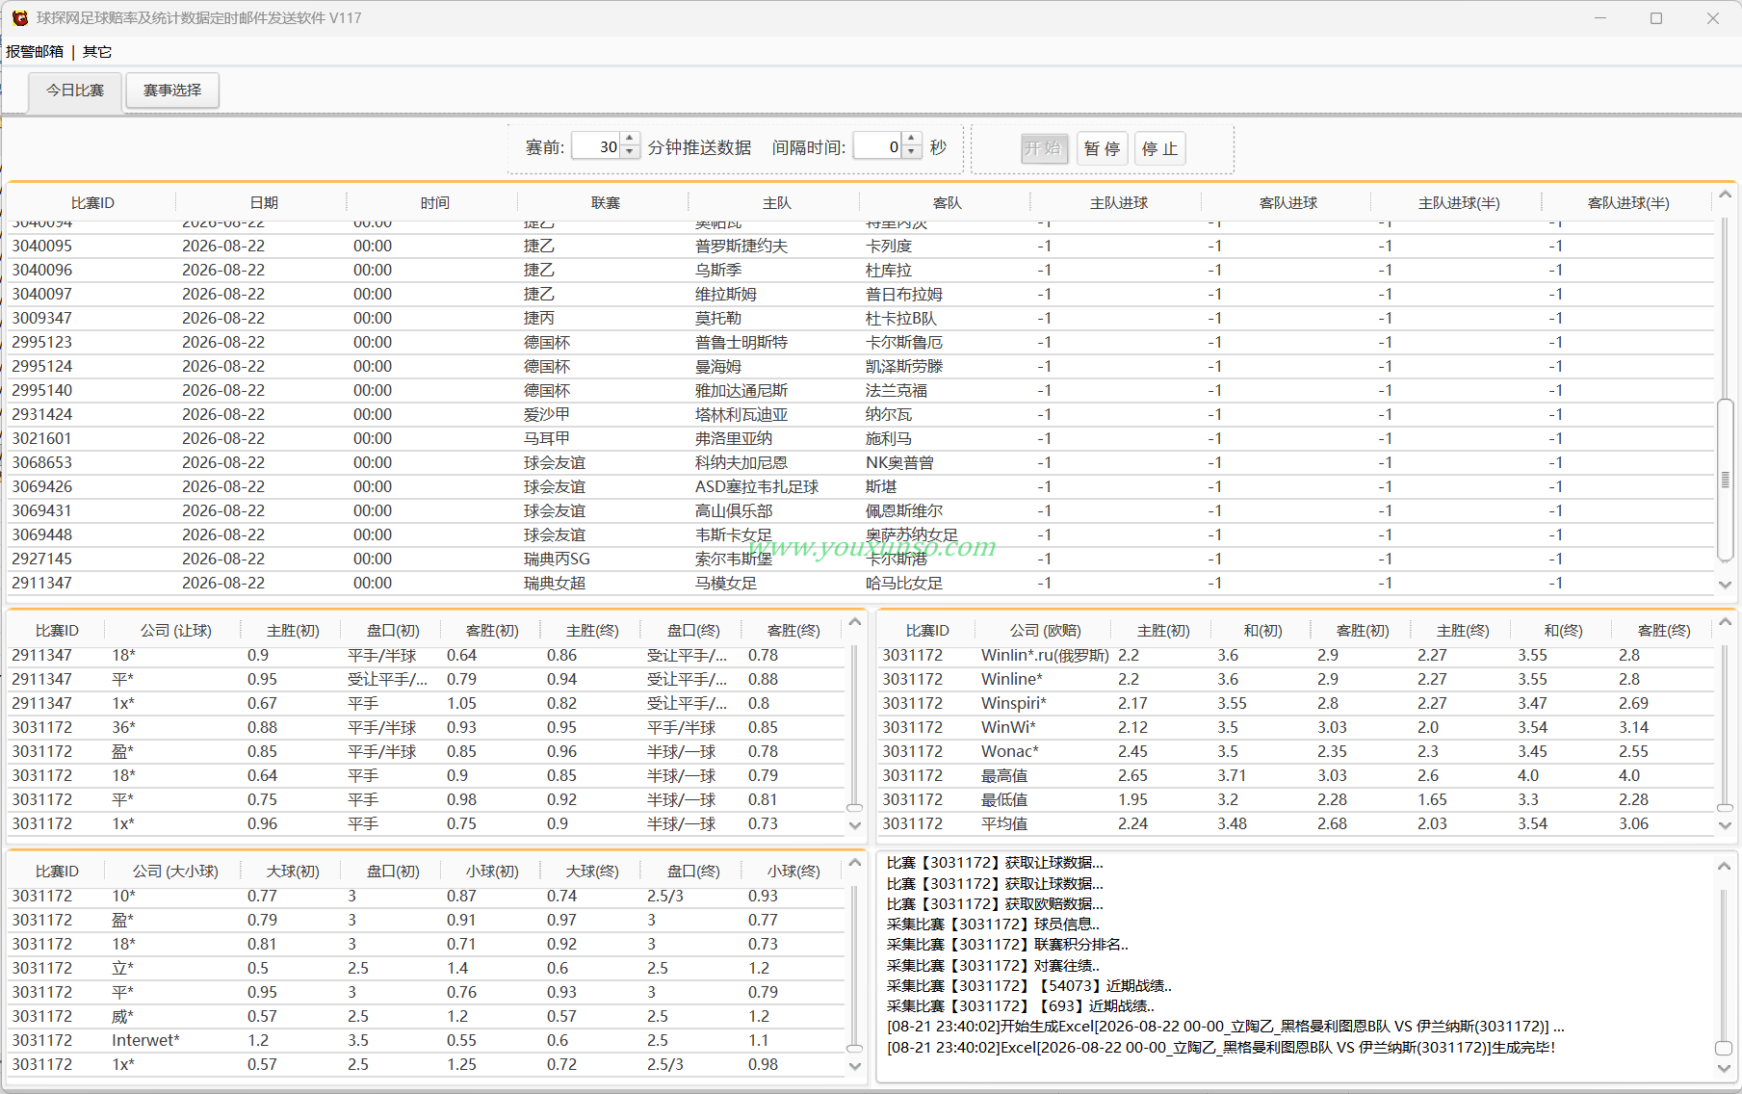
Task: Select over/under row for company 威*
Action: click(x=427, y=1017)
